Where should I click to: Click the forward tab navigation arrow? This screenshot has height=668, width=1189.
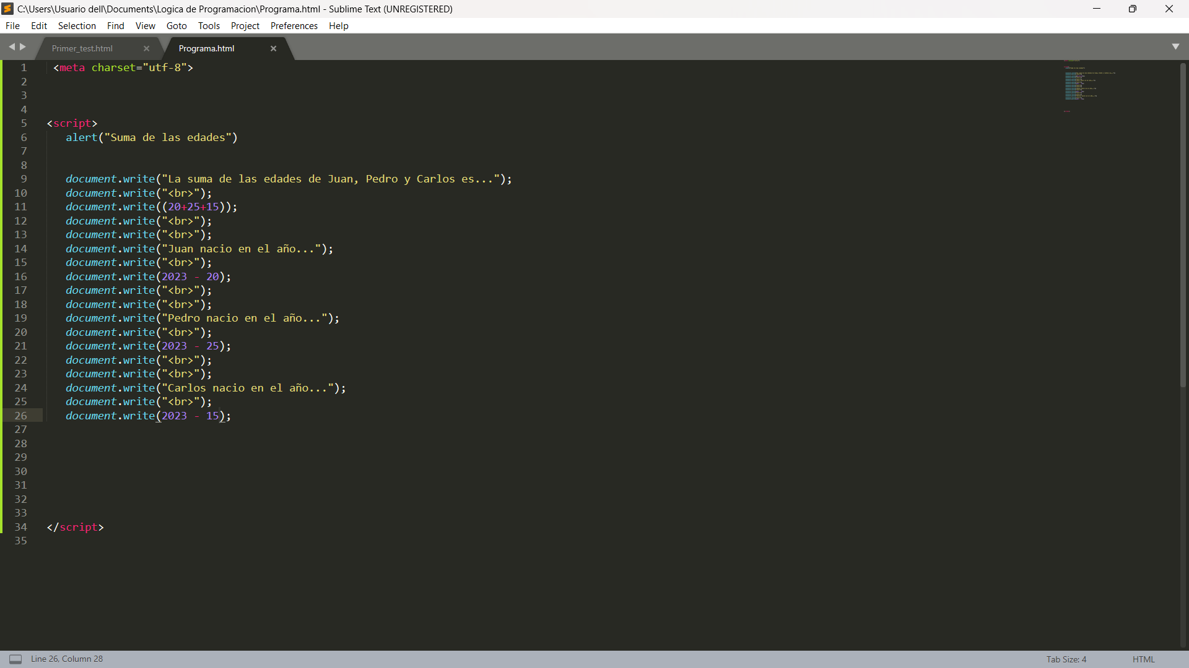click(23, 47)
